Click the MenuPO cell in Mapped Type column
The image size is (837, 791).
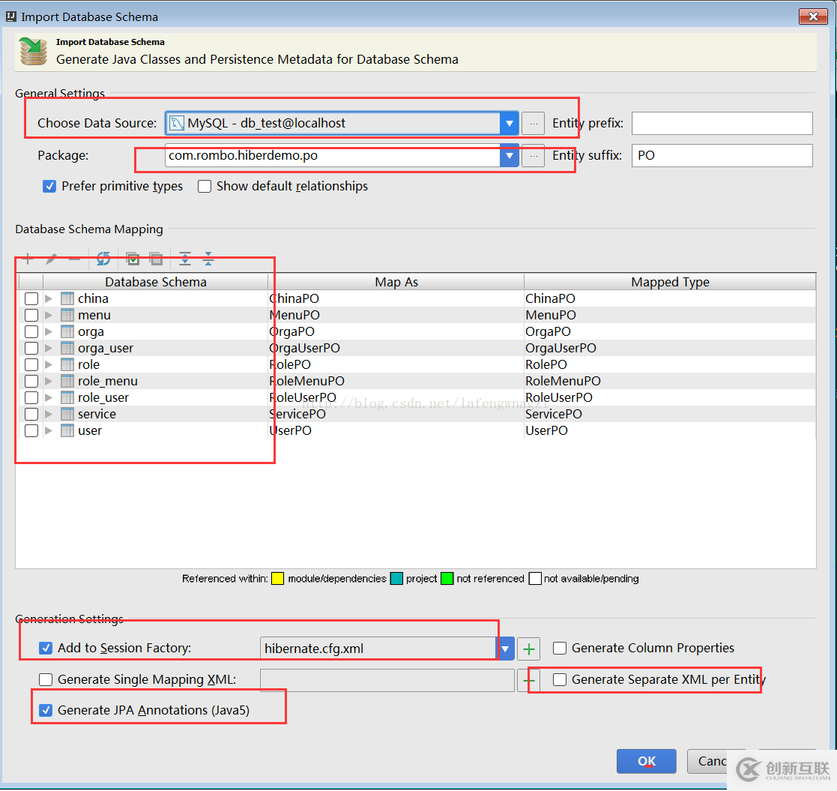click(x=670, y=315)
